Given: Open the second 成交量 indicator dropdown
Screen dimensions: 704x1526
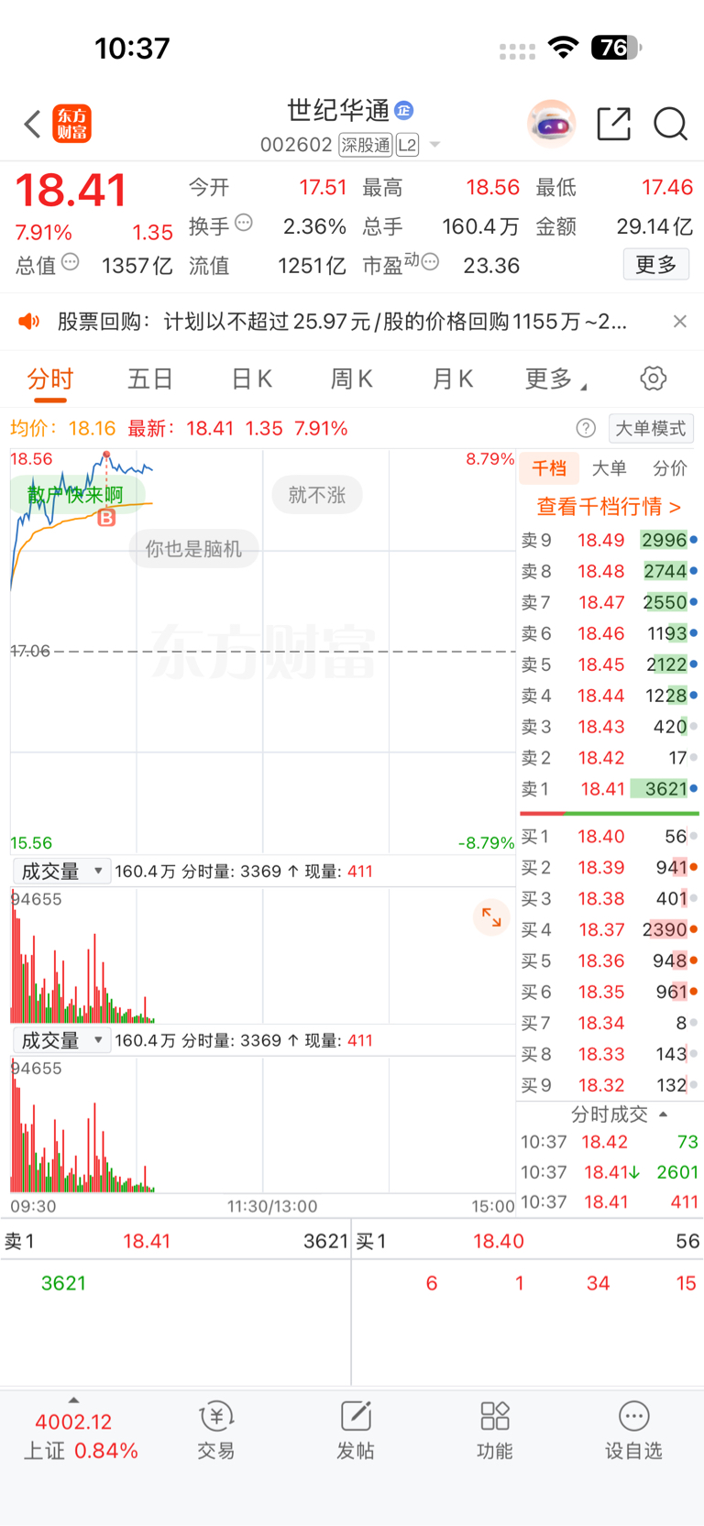Looking at the screenshot, I should tap(61, 1040).
